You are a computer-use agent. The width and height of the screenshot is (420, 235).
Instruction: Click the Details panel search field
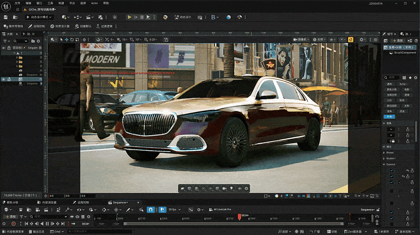392,78
